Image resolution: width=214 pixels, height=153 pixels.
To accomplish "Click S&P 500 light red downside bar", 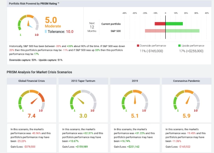I will 155,31.
